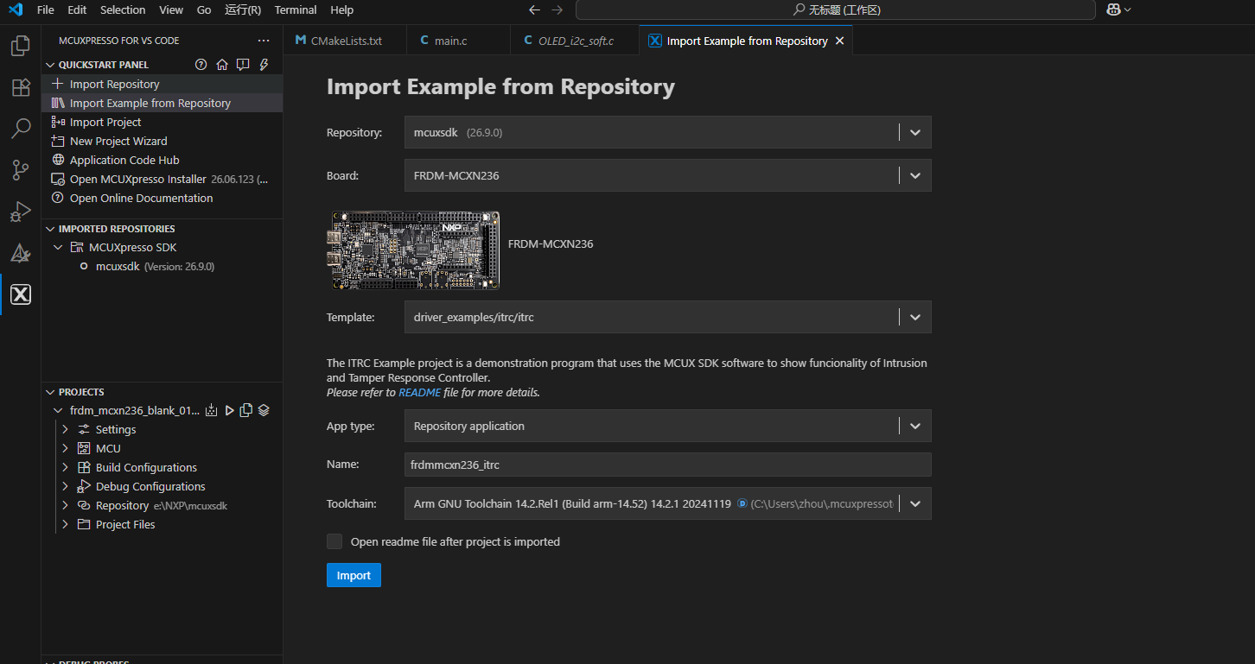Click the FRDM-MCXN236 board image

(x=414, y=250)
